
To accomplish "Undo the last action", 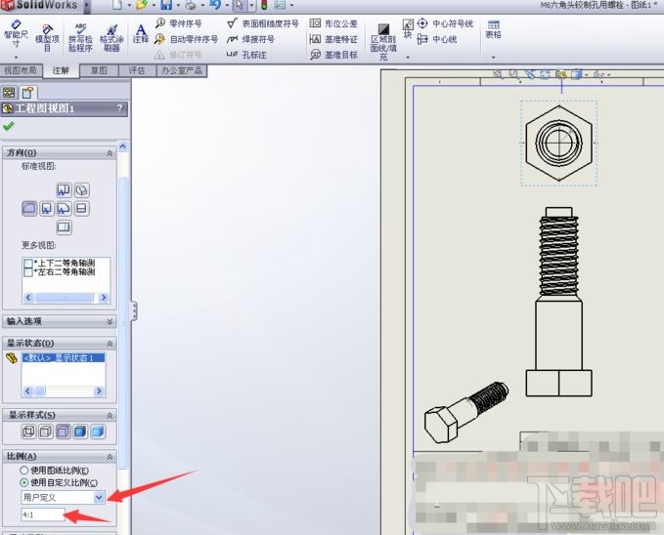I will tap(215, 5).
